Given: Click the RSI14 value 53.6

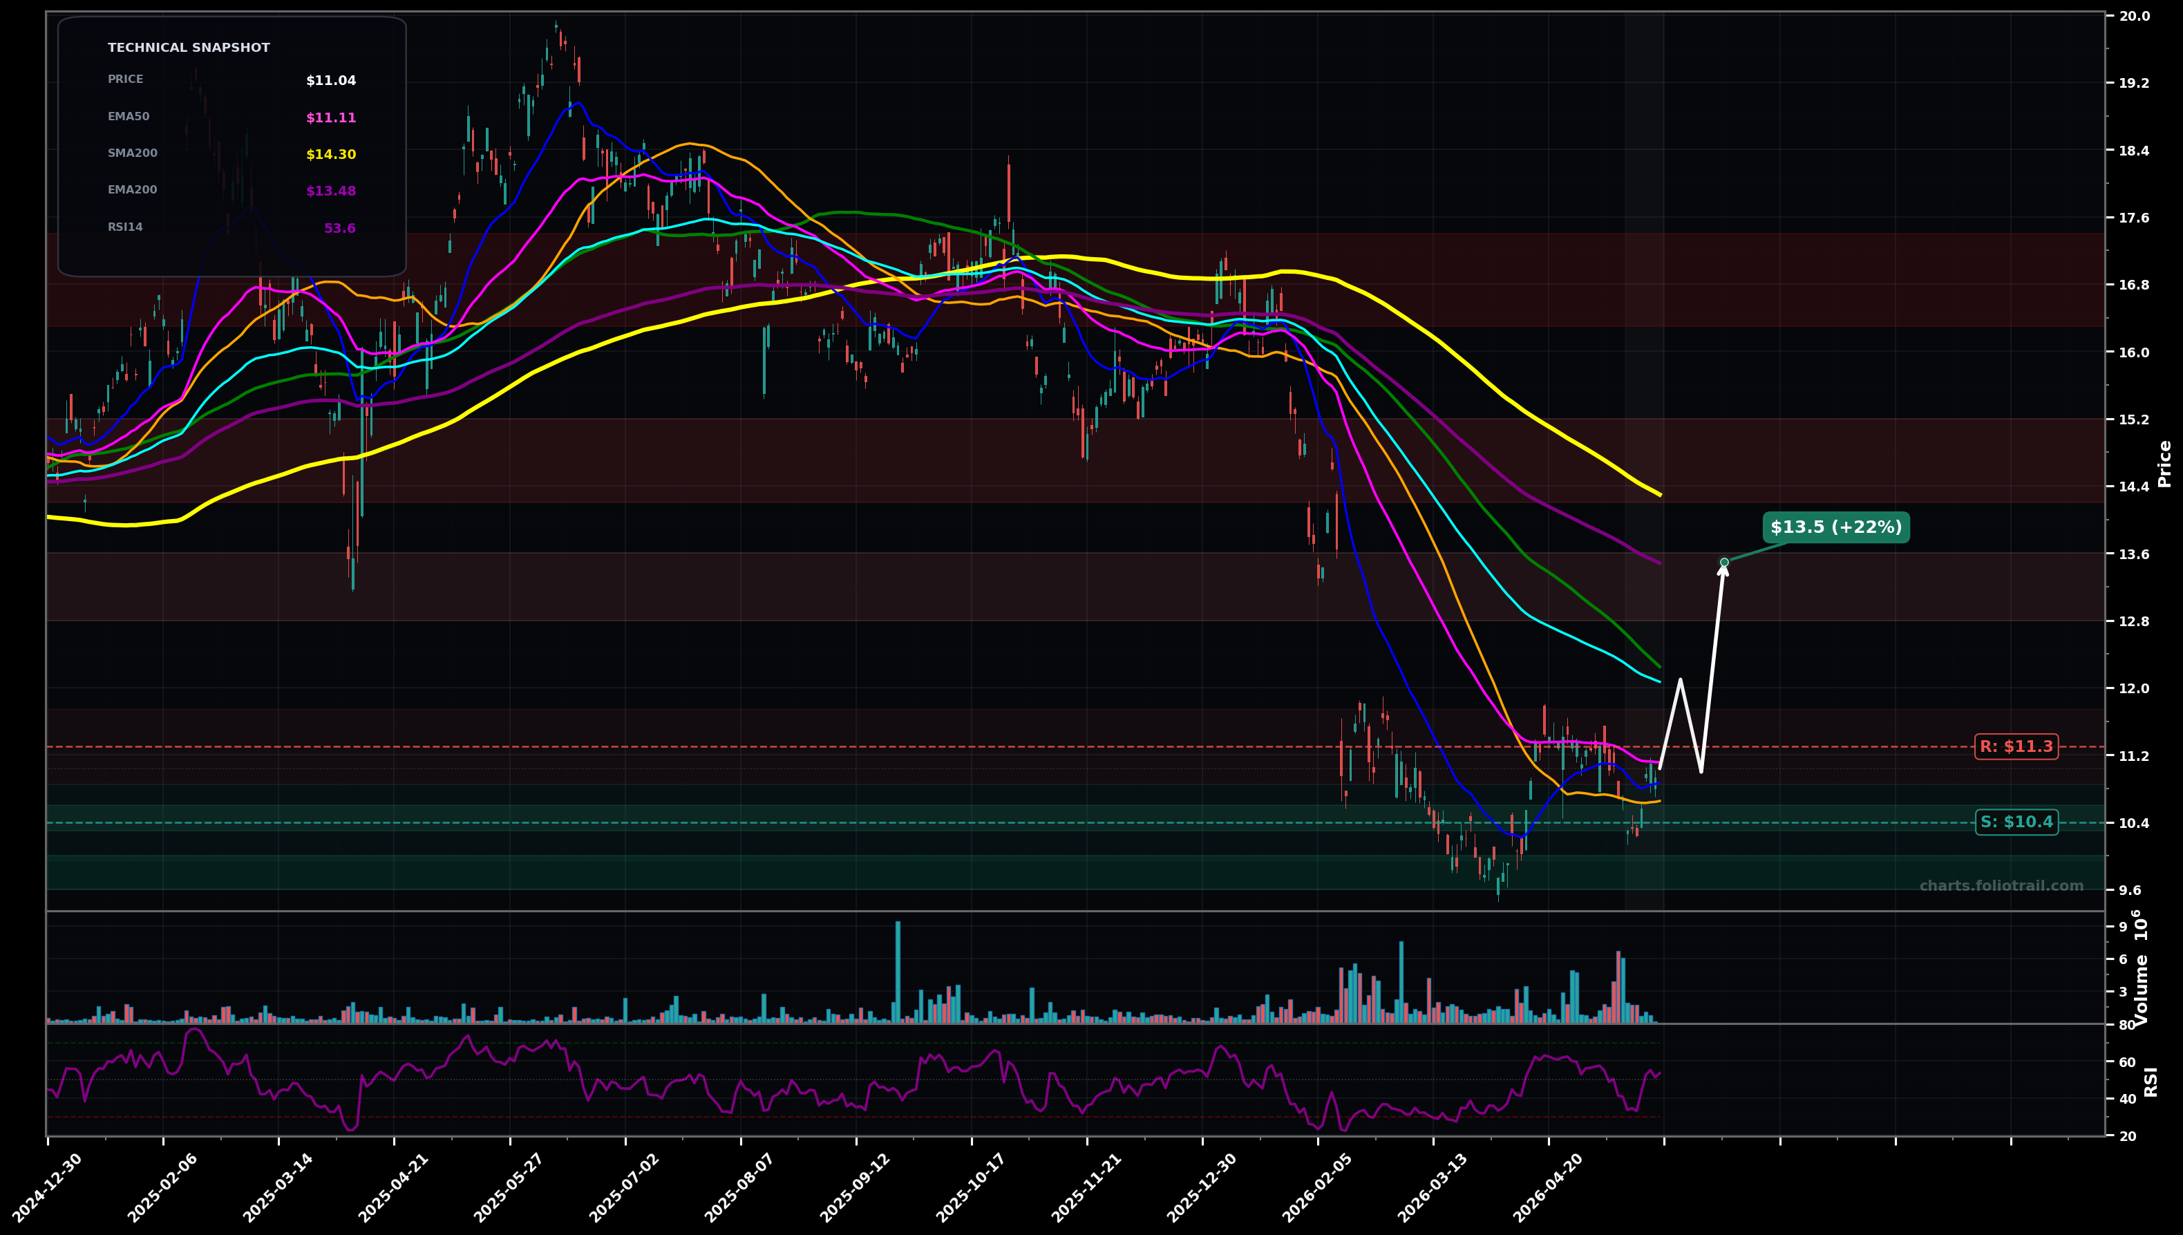Looking at the screenshot, I should click(x=340, y=229).
